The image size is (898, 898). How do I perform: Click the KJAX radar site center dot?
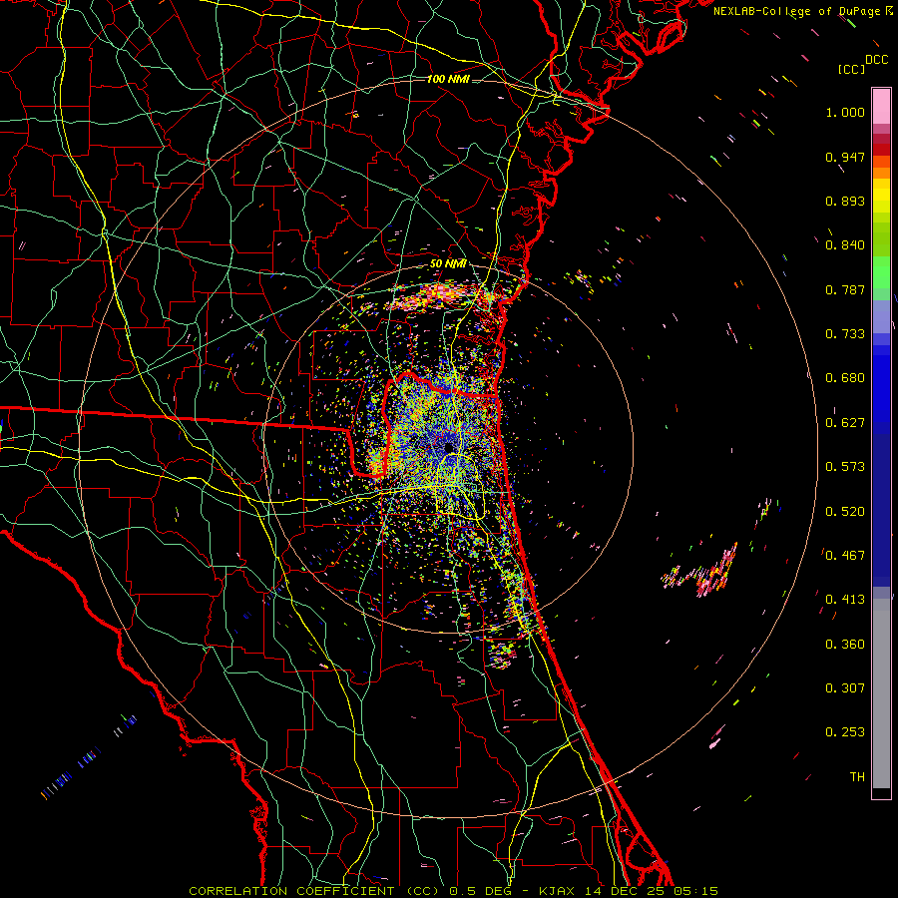click(x=450, y=447)
